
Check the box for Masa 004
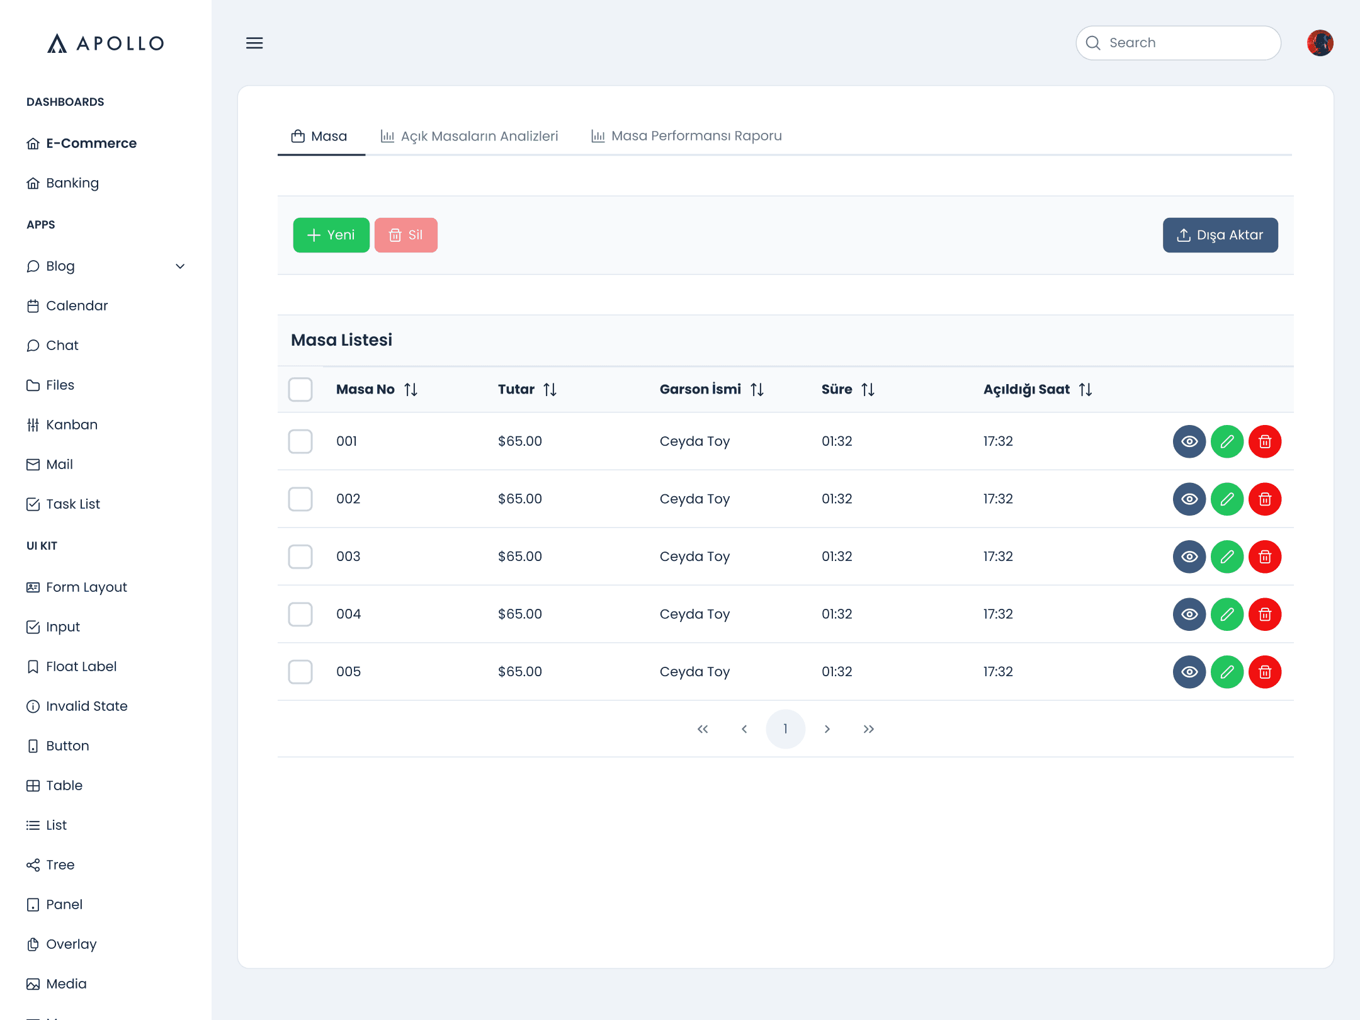[x=300, y=615]
